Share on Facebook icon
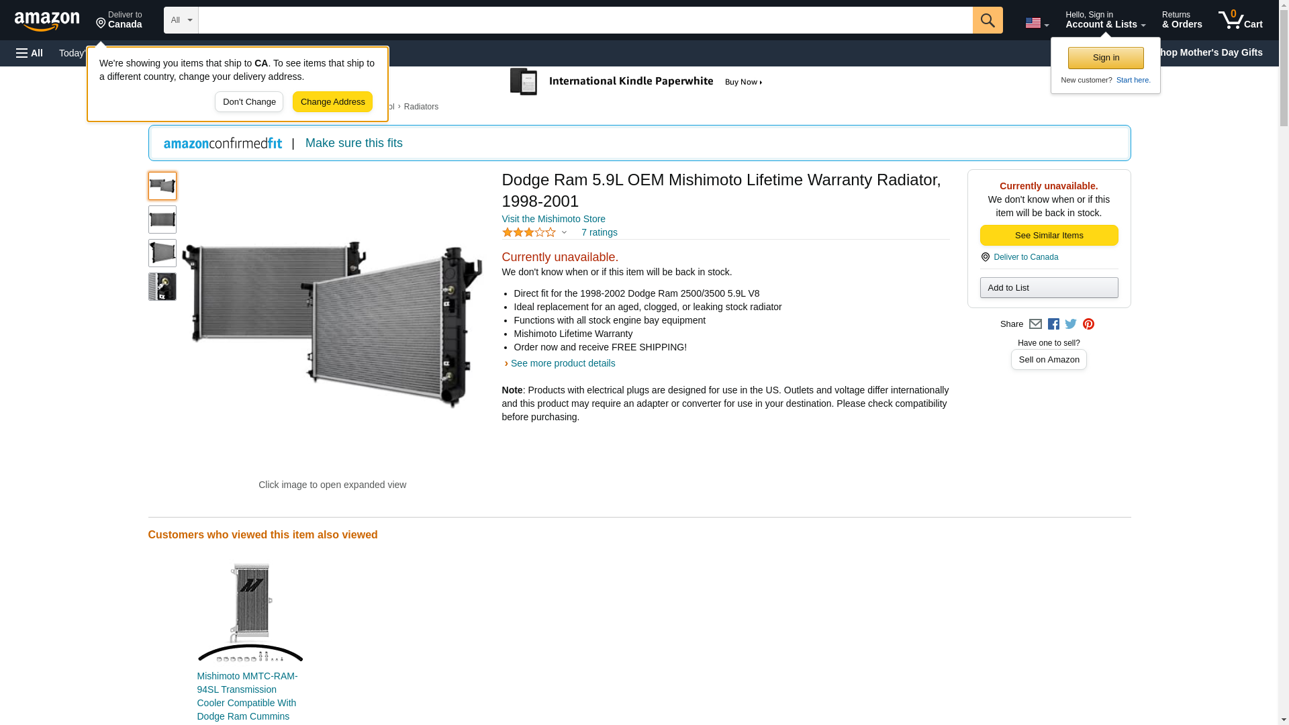This screenshot has width=1289, height=725. click(x=1053, y=324)
